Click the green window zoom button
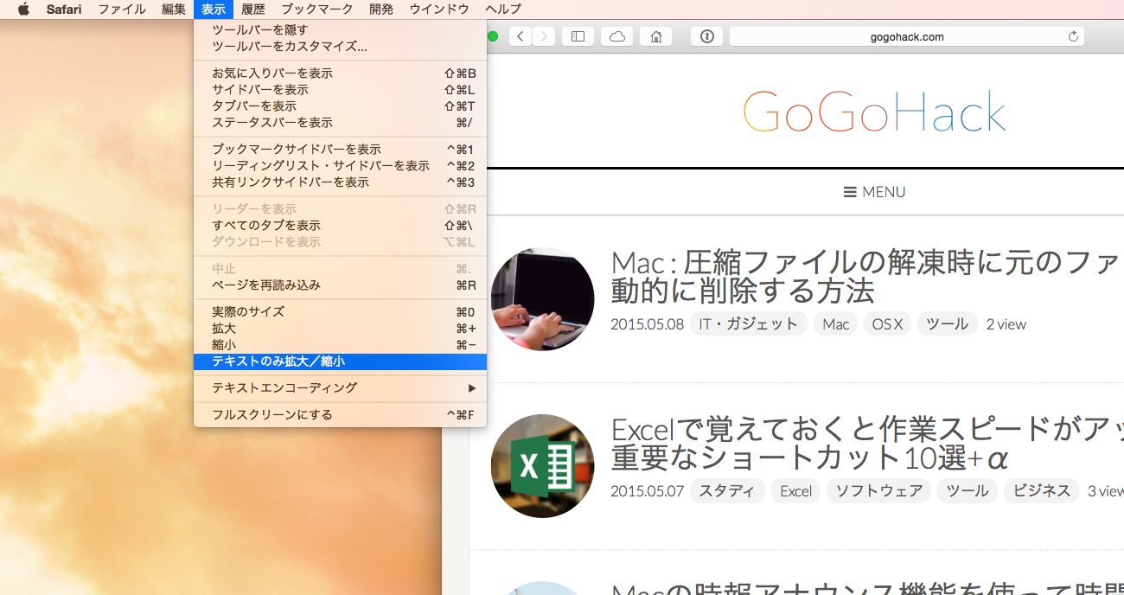This screenshot has width=1124, height=595. click(x=493, y=36)
